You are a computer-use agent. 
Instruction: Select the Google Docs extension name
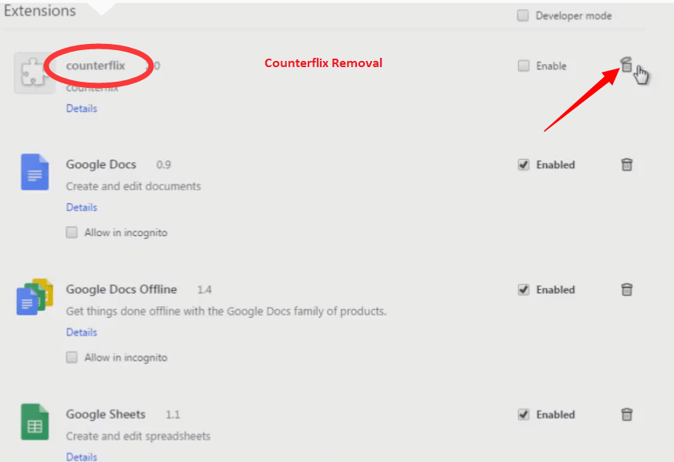[101, 164]
